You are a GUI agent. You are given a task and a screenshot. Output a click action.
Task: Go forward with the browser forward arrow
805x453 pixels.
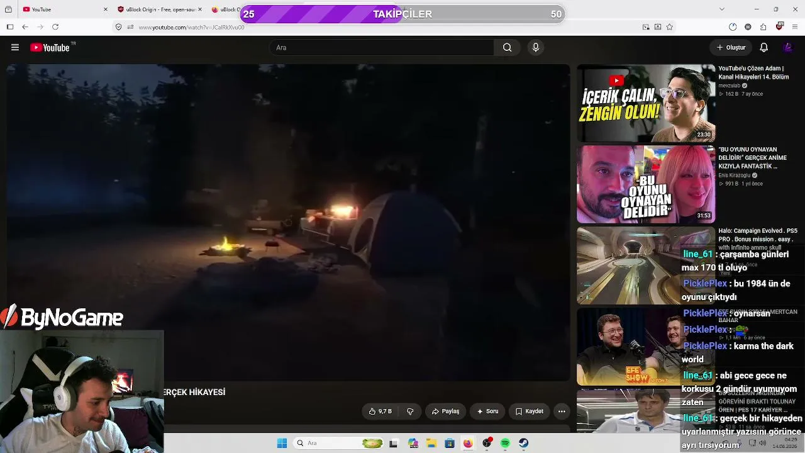[x=40, y=27]
